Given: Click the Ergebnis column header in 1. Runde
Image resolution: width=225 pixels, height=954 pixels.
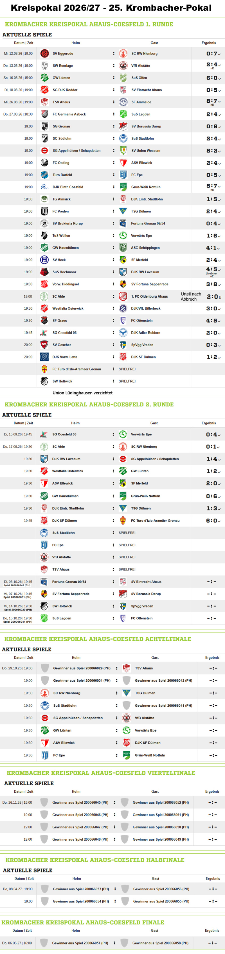Looking at the screenshot, I should (x=209, y=43).
